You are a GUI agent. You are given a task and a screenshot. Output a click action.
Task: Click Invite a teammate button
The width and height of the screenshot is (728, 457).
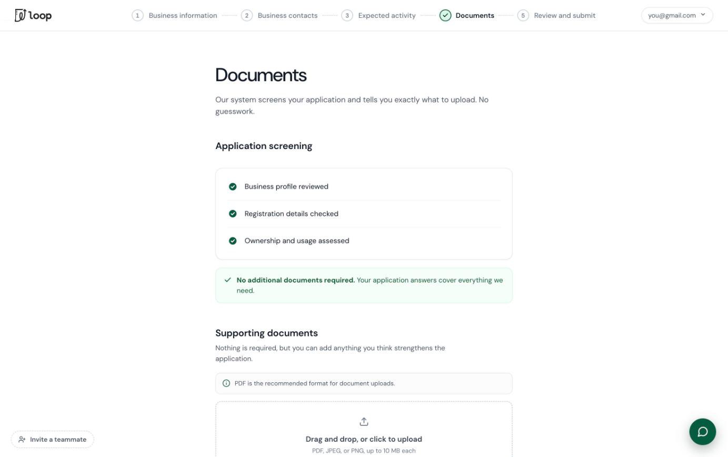pyautogui.click(x=53, y=439)
